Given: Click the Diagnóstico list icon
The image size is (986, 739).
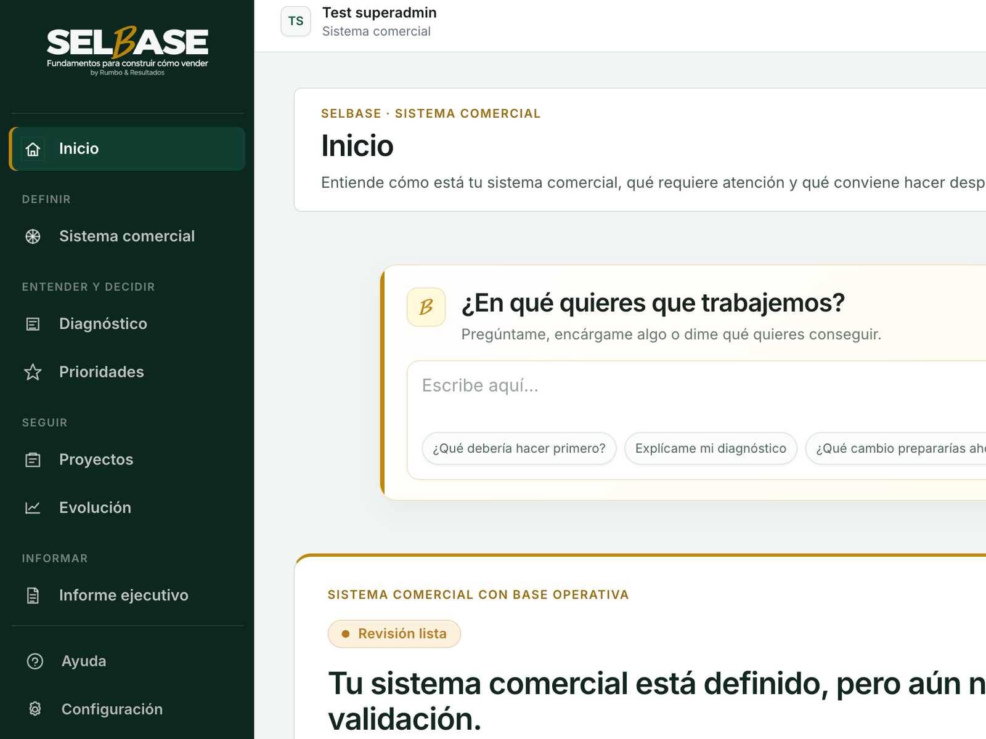Looking at the screenshot, I should tap(33, 324).
